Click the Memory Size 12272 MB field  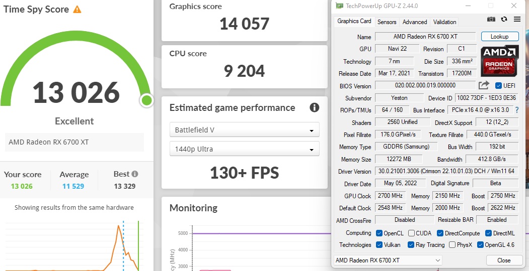[x=399, y=159]
